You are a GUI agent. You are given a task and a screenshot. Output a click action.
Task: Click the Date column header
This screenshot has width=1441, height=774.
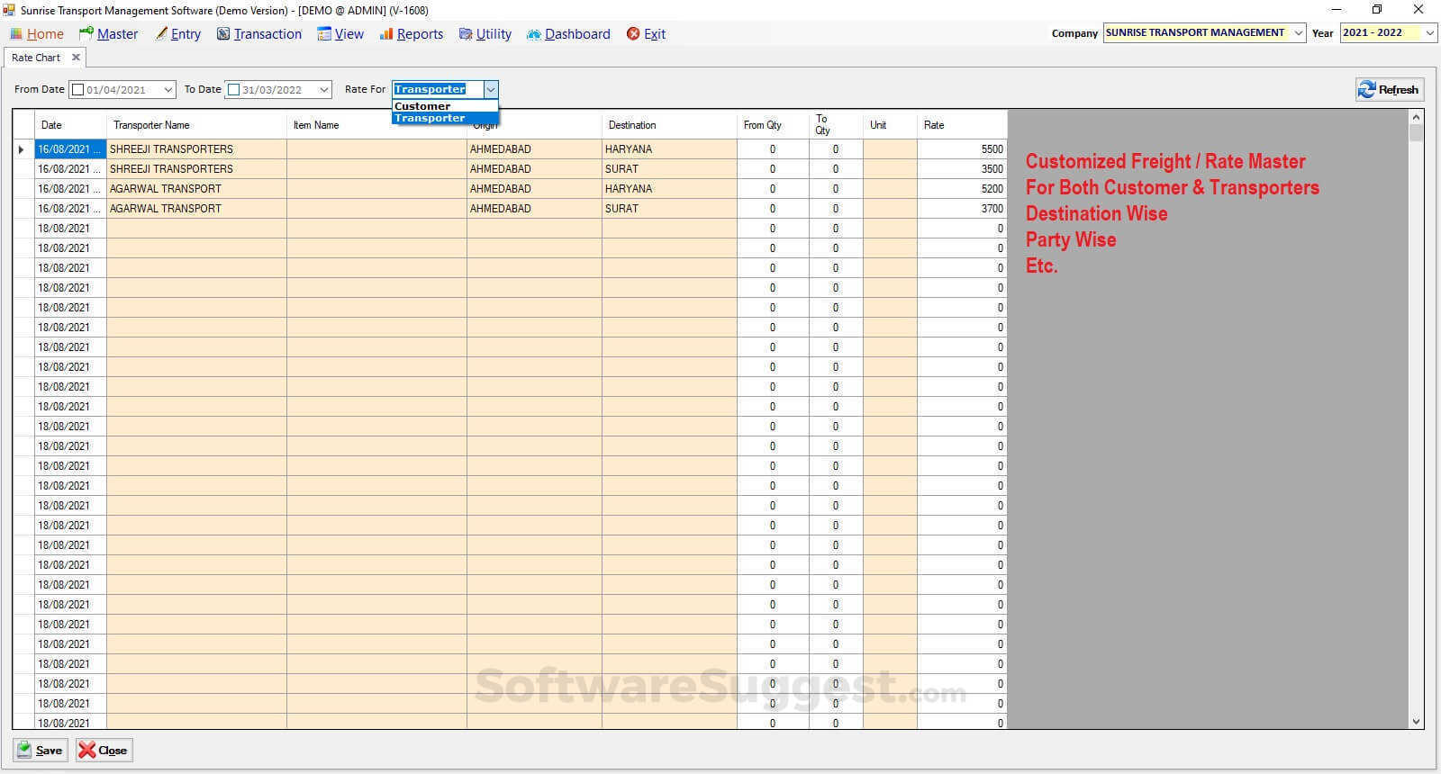[70, 125]
